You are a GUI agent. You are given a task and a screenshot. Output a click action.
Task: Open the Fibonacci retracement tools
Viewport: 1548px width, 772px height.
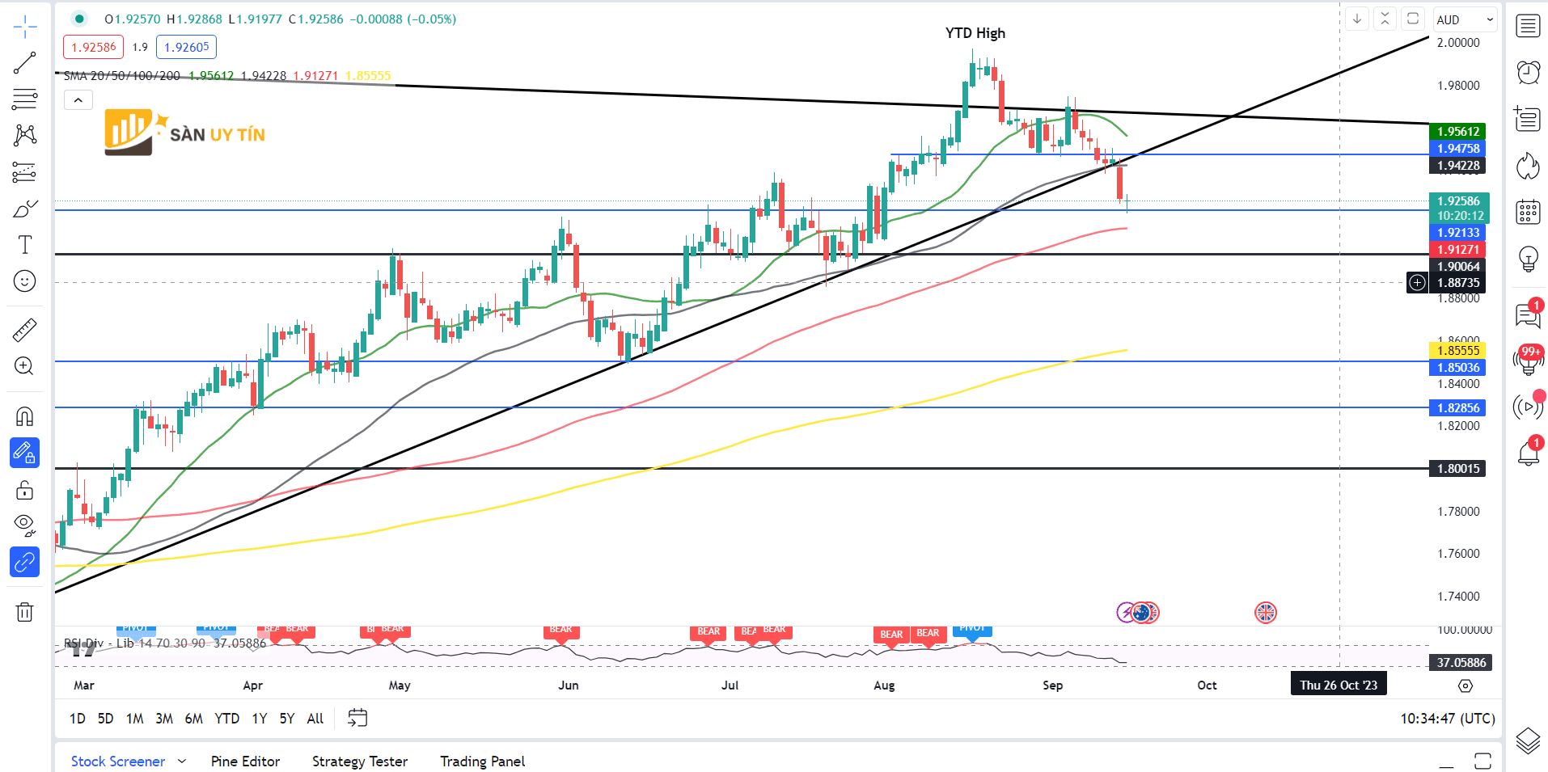pos(25,99)
